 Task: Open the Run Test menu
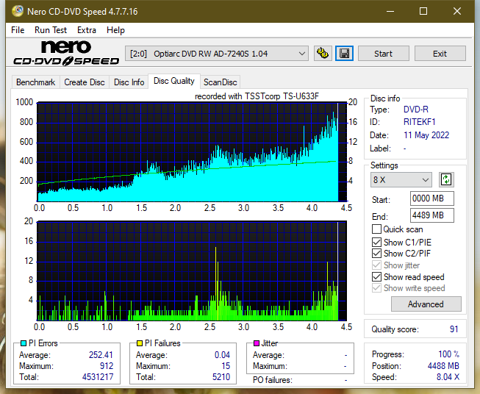51,30
